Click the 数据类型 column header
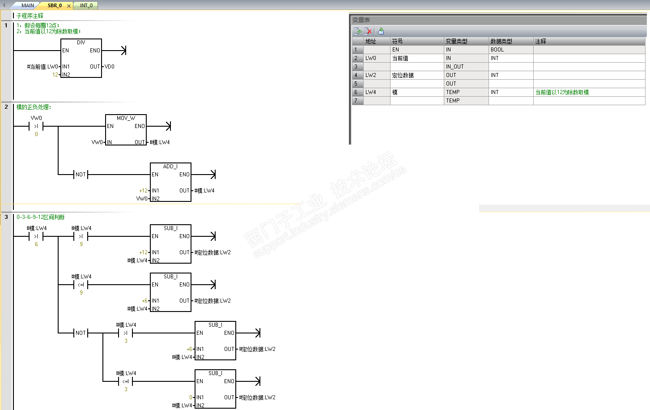Screen dimensions: 650x410 511,41
